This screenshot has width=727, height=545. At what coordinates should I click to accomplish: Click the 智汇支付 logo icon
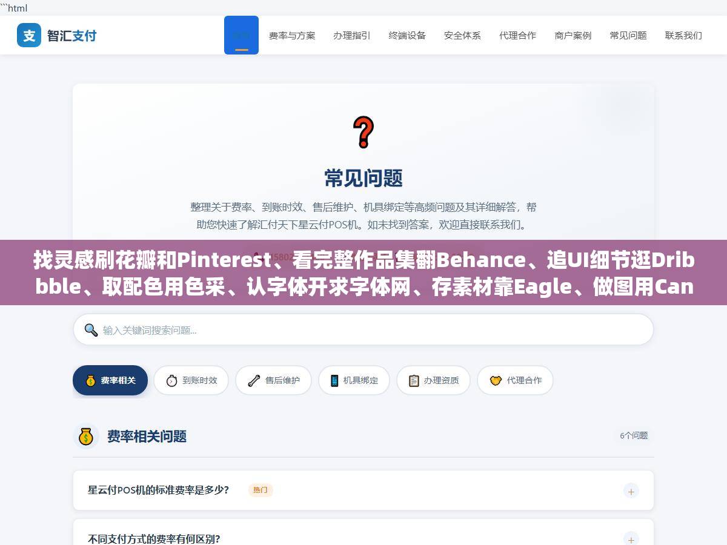(x=29, y=35)
